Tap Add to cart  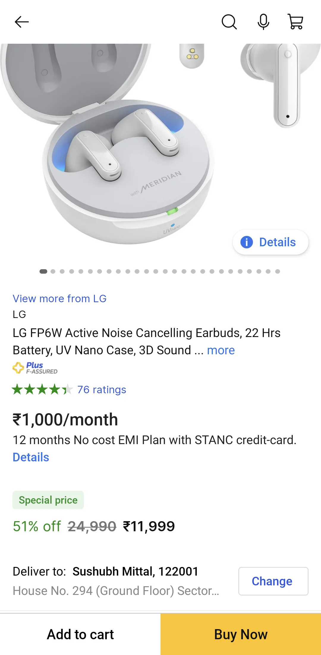[80, 634]
